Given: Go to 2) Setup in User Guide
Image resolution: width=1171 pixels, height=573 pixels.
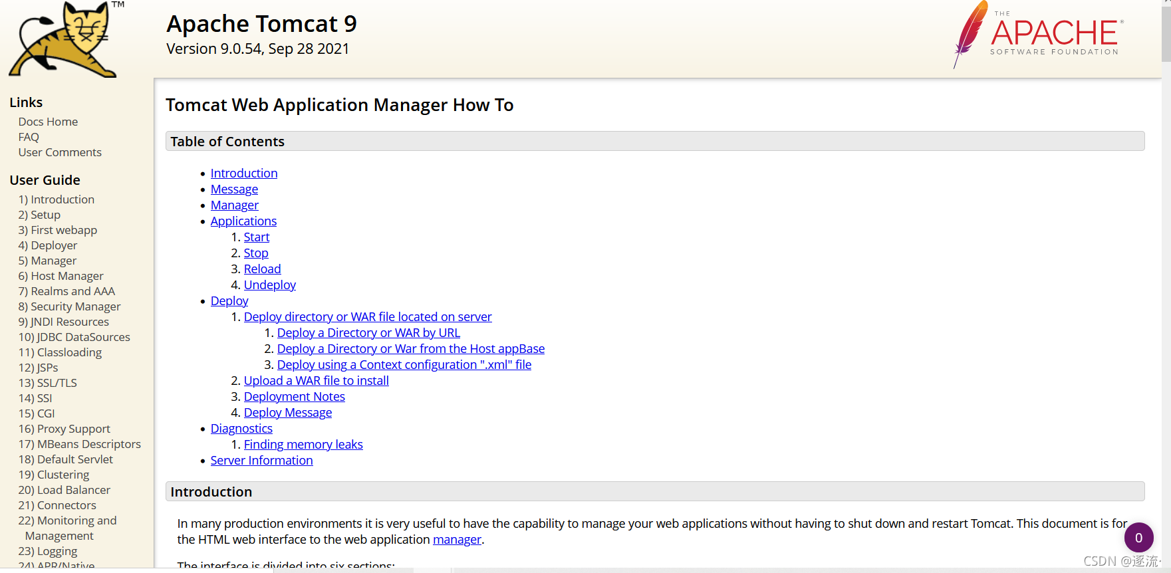Looking at the screenshot, I should [x=39, y=215].
